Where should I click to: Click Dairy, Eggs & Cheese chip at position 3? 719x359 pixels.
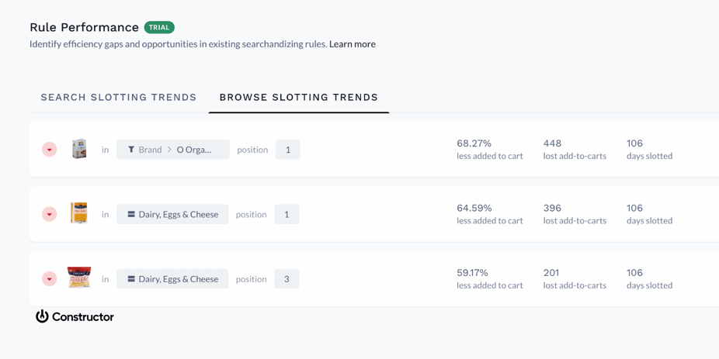(x=172, y=279)
